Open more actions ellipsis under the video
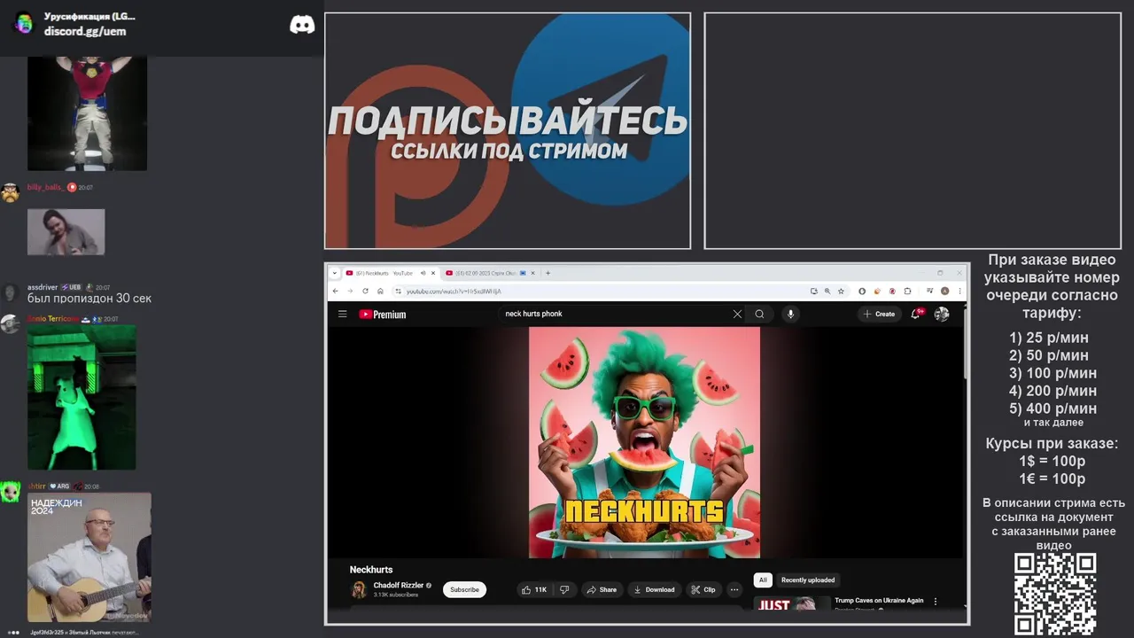Screen dimensions: 1134x638 click(x=734, y=589)
